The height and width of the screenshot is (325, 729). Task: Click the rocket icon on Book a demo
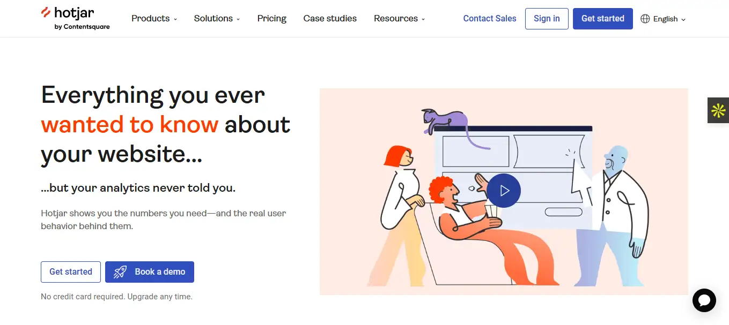(x=120, y=272)
